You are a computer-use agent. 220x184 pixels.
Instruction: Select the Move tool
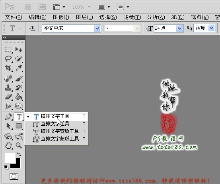click(x=19, y=49)
